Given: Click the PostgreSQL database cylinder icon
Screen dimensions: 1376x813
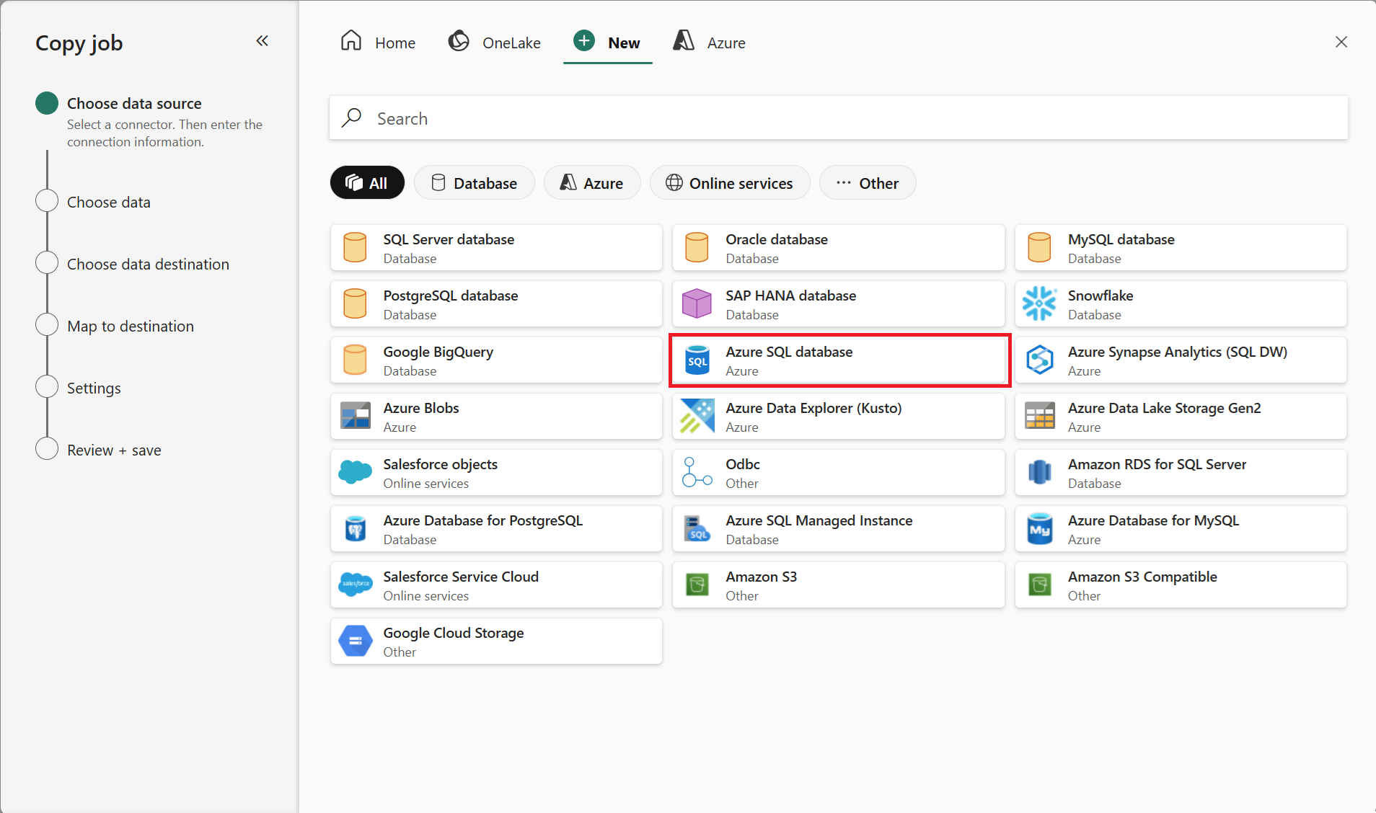Looking at the screenshot, I should click(355, 303).
